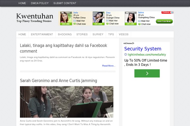Click the Chat now bubble icon for Zoey
Screen dimensions: 190x126
point(107,24)
